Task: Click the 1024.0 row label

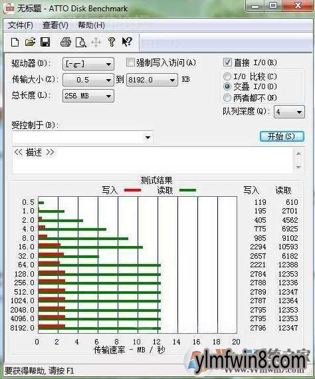Action: [23, 301]
